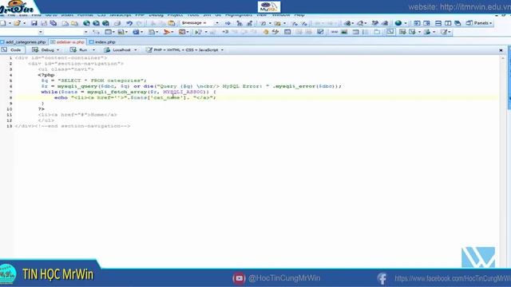511x287 pixels.
Task: Open the globe icon dropdown arrow
Action: (x=406, y=23)
